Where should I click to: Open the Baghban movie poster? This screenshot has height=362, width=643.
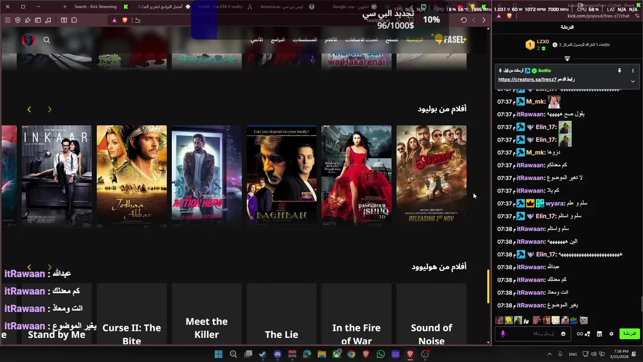click(x=281, y=175)
